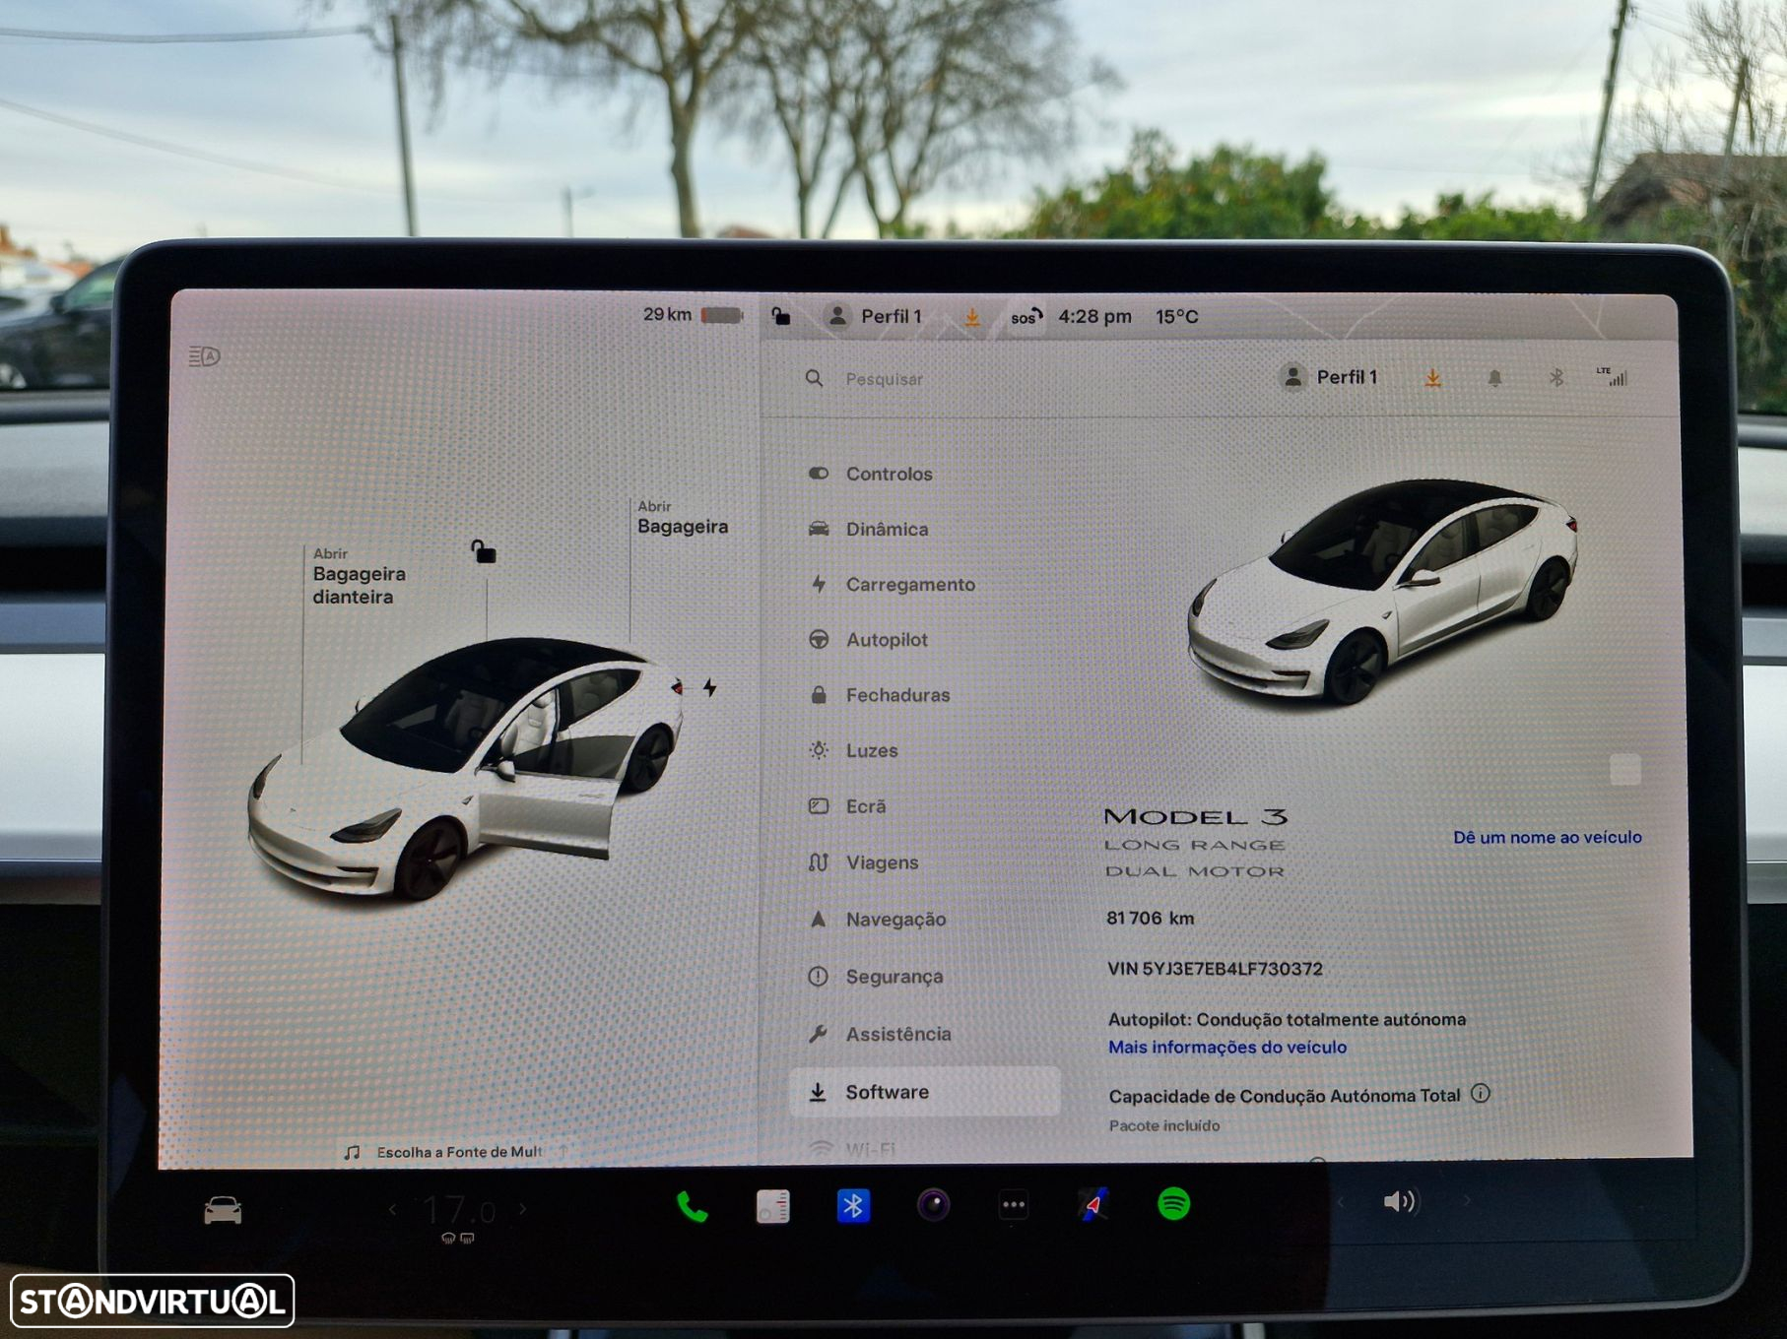
Task: Tap the SOS icon in status bar
Action: (1026, 317)
